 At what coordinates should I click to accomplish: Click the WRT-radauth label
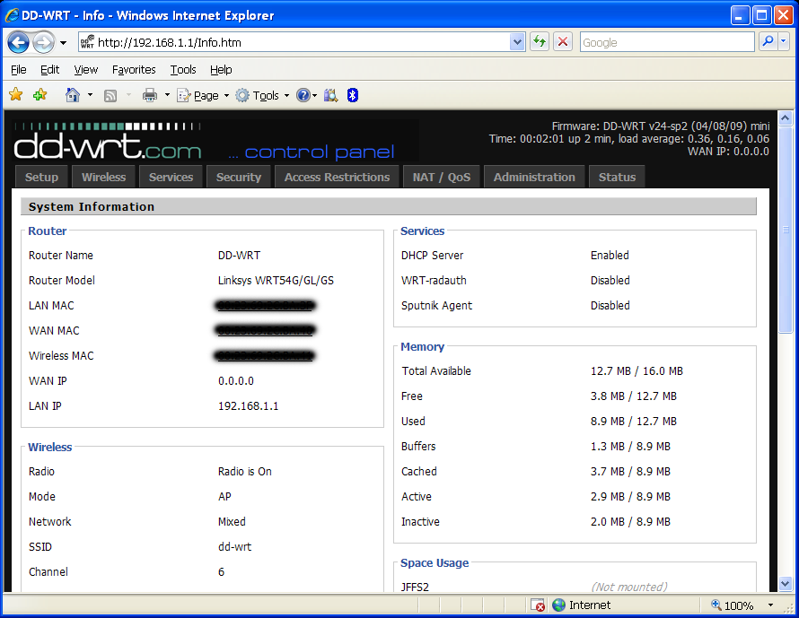(x=434, y=281)
